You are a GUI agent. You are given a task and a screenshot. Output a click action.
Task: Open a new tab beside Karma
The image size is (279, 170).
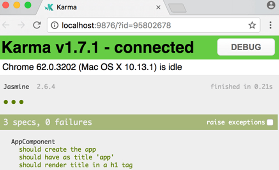point(177,7)
